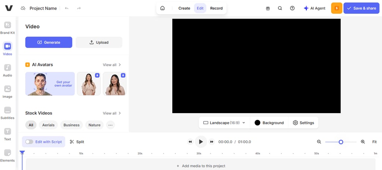Select the All stock videos filter
382x170 pixels.
(x=31, y=125)
